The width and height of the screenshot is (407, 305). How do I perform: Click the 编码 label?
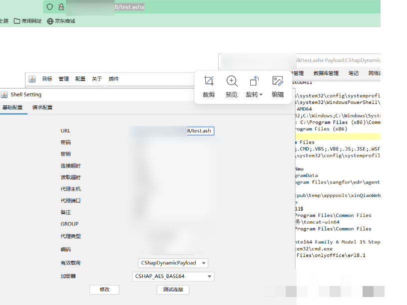tap(66, 249)
